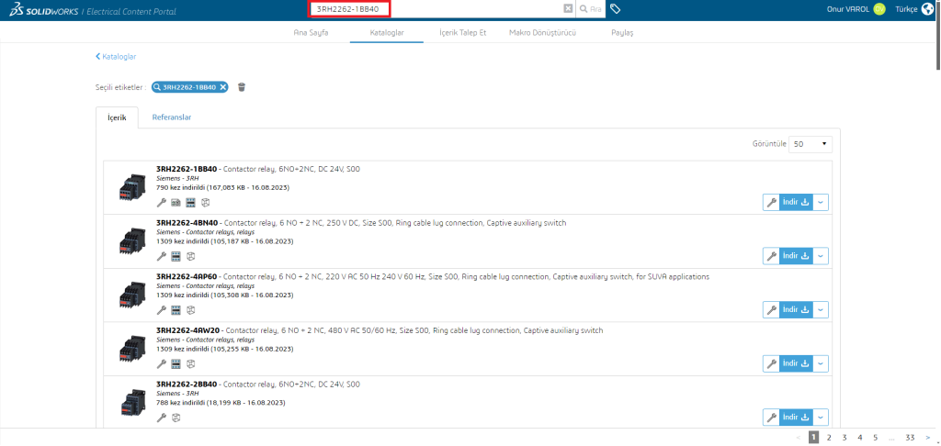Click the wrench icon under 3RH2262-4AW20
941x446 pixels.
[162, 363]
